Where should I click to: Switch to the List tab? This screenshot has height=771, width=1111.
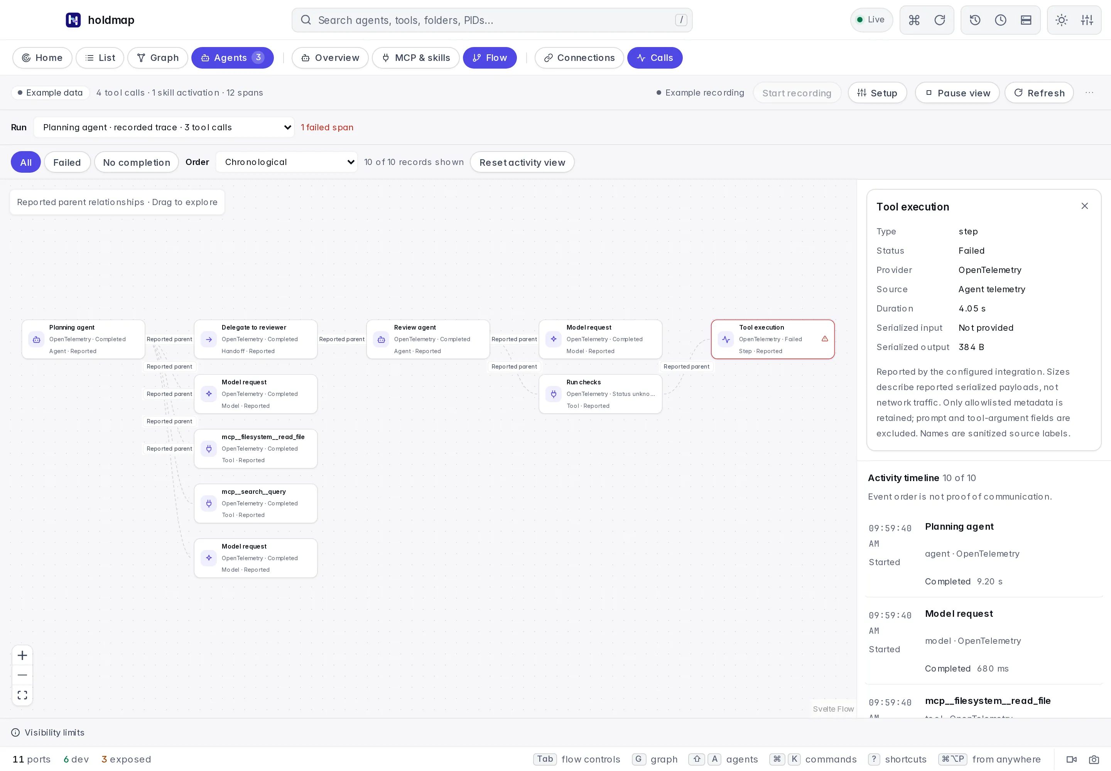(100, 58)
